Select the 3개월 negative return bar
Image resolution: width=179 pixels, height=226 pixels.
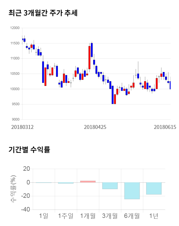[x=110, y=186]
